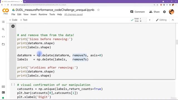The height and width of the screenshot is (100, 178).
Task: Click the All changes saved link
Action: pyautogui.click(x=73, y=14)
